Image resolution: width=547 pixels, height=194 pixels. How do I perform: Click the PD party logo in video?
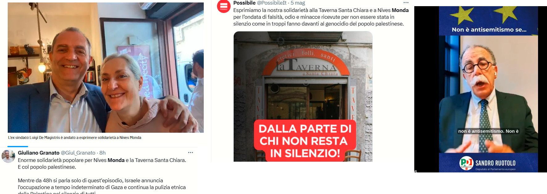(x=466, y=163)
